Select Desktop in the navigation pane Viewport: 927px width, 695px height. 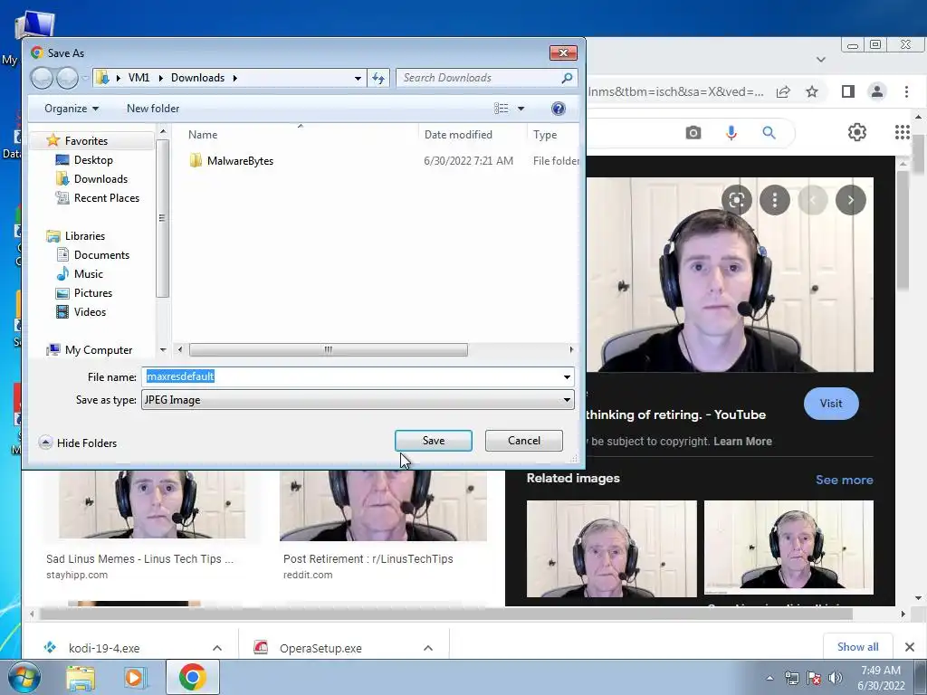point(93,159)
